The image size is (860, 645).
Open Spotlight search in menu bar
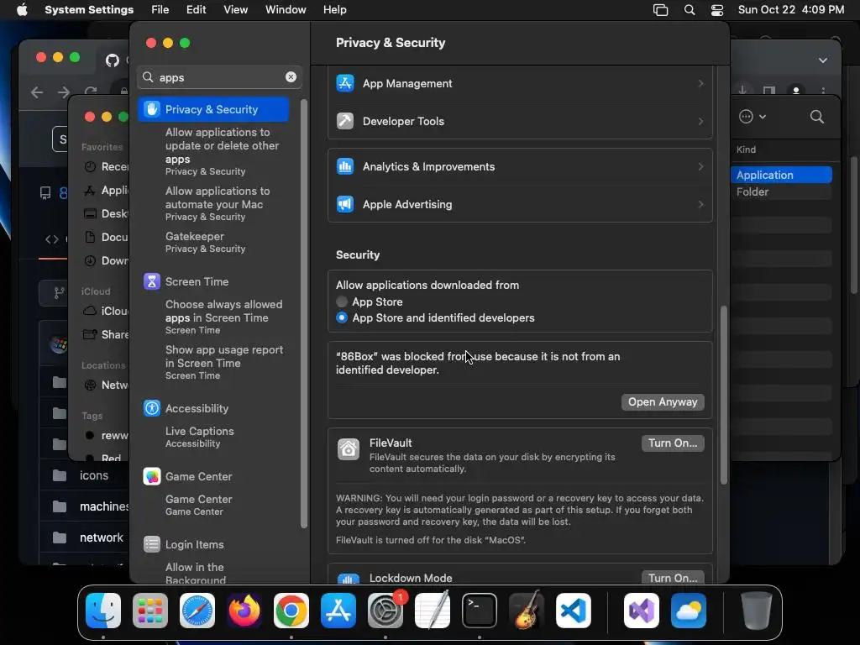[x=690, y=10]
